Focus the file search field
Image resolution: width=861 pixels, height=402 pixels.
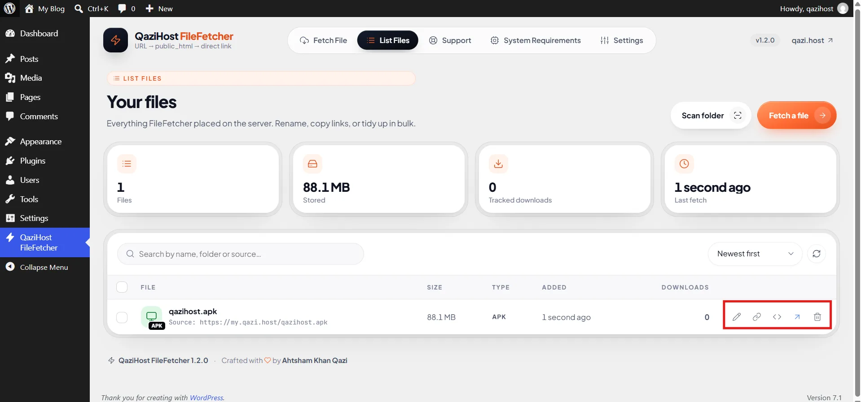pyautogui.click(x=241, y=254)
